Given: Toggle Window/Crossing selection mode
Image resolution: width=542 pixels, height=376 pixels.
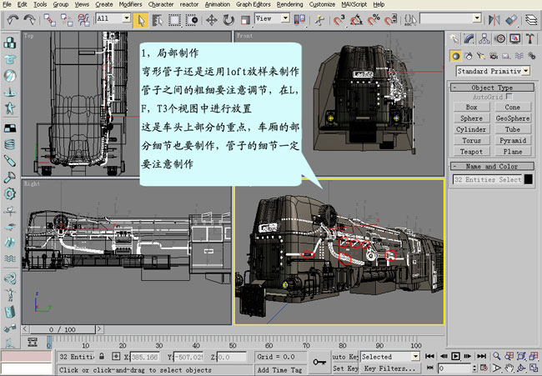Looking at the screenshot, I should (192, 20).
